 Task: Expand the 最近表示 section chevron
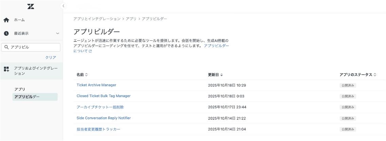pos(57,34)
